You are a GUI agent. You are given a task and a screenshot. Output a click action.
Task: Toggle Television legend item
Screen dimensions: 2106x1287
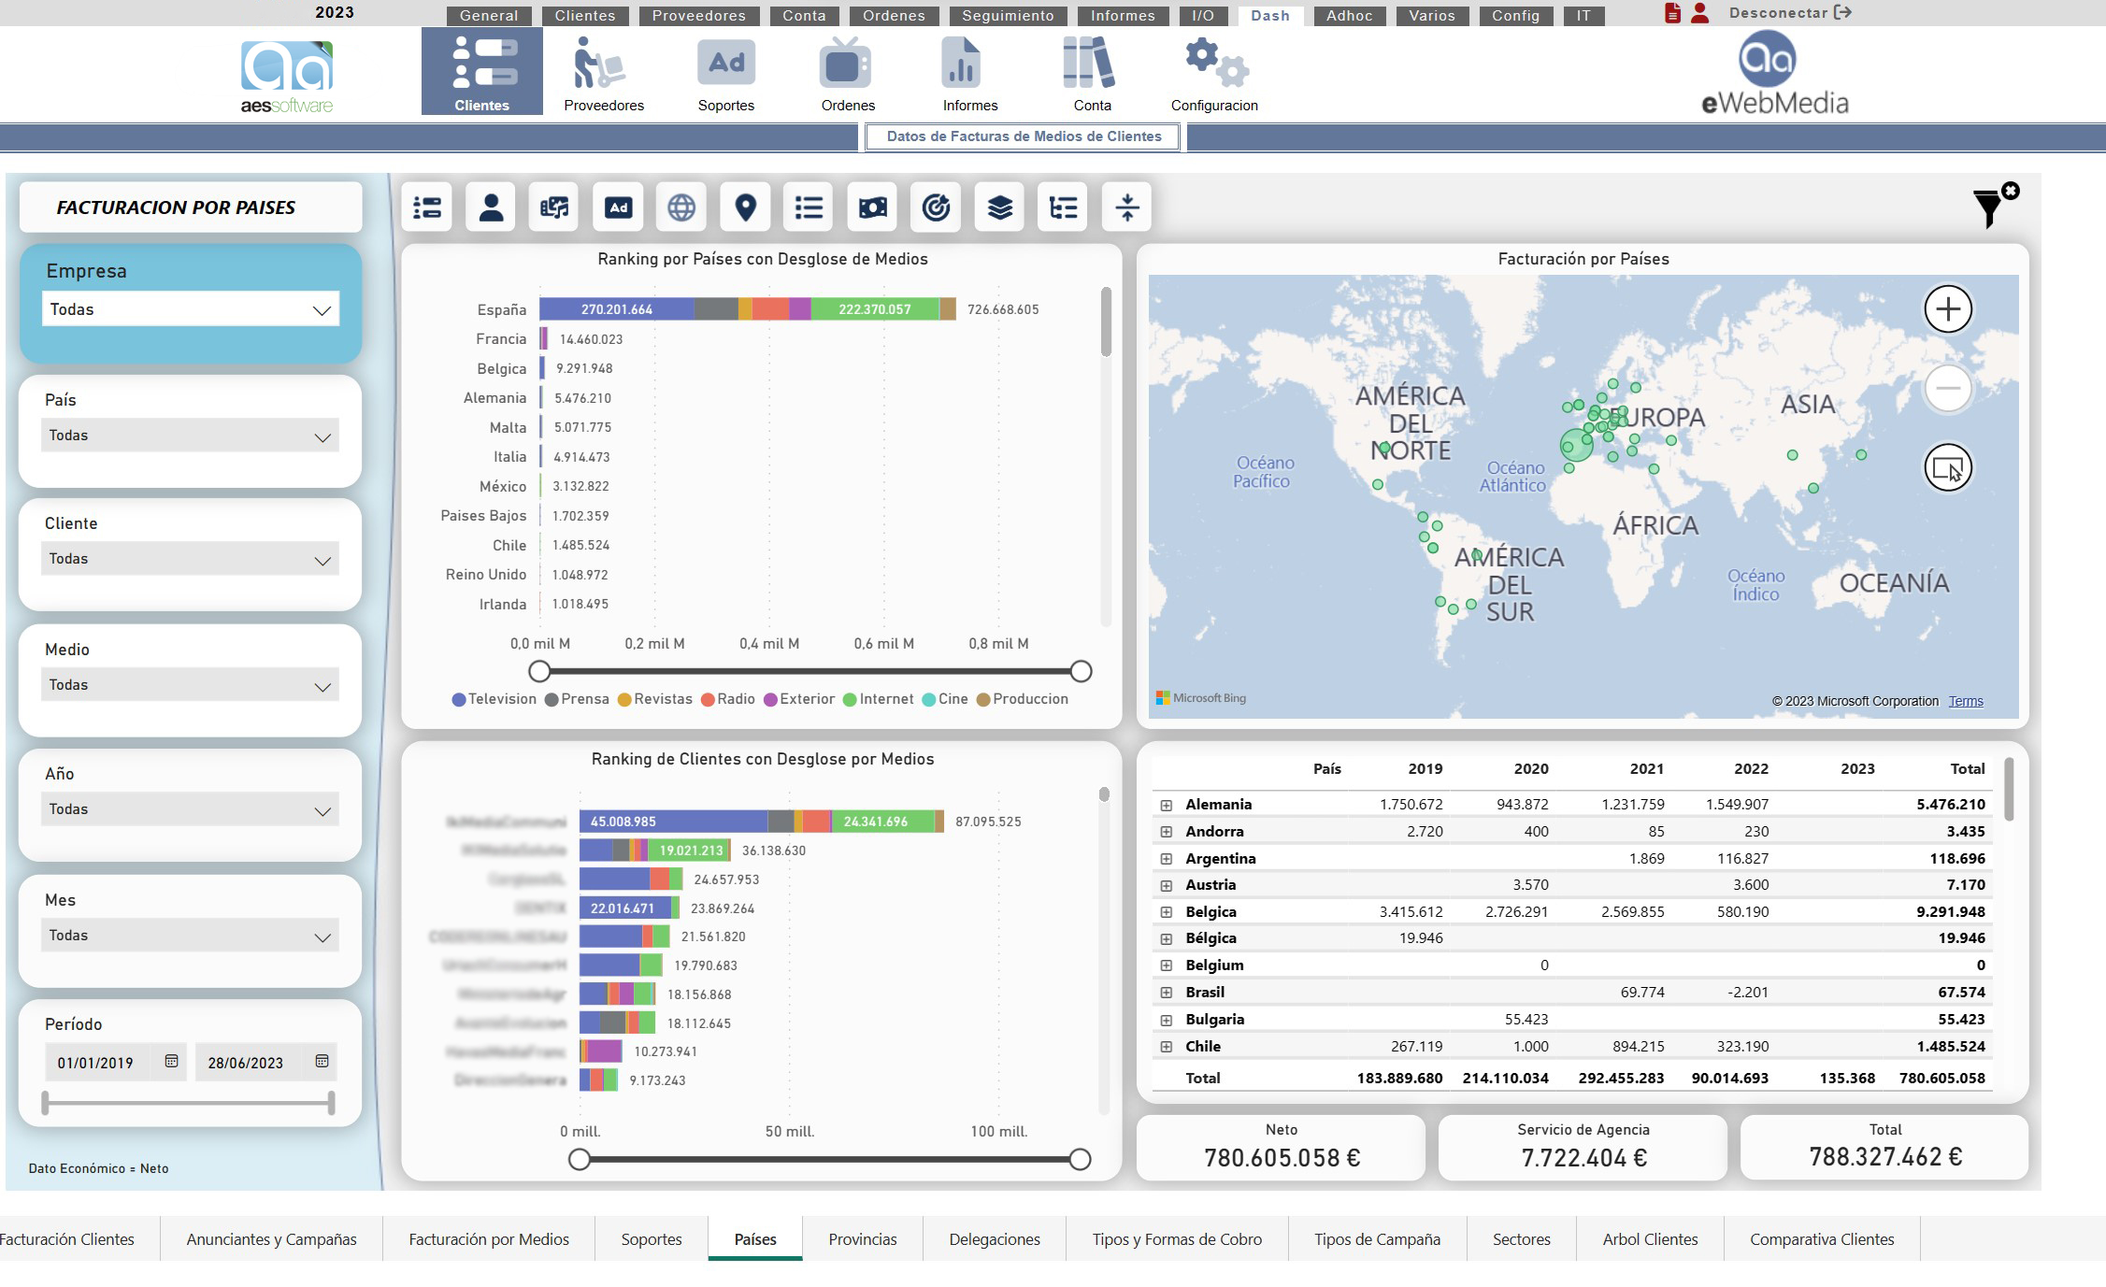coord(494,699)
